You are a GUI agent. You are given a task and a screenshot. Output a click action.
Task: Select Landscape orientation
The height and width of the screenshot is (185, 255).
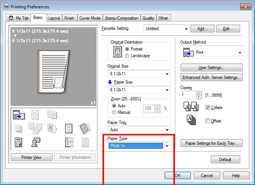point(127,56)
